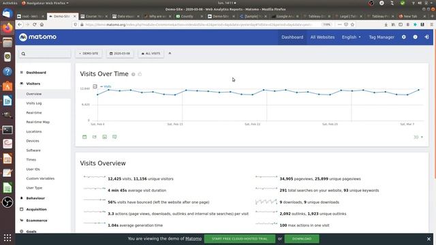This screenshot has height=245, width=436.
Task: Show applications grid in dock
Action: [7, 238]
